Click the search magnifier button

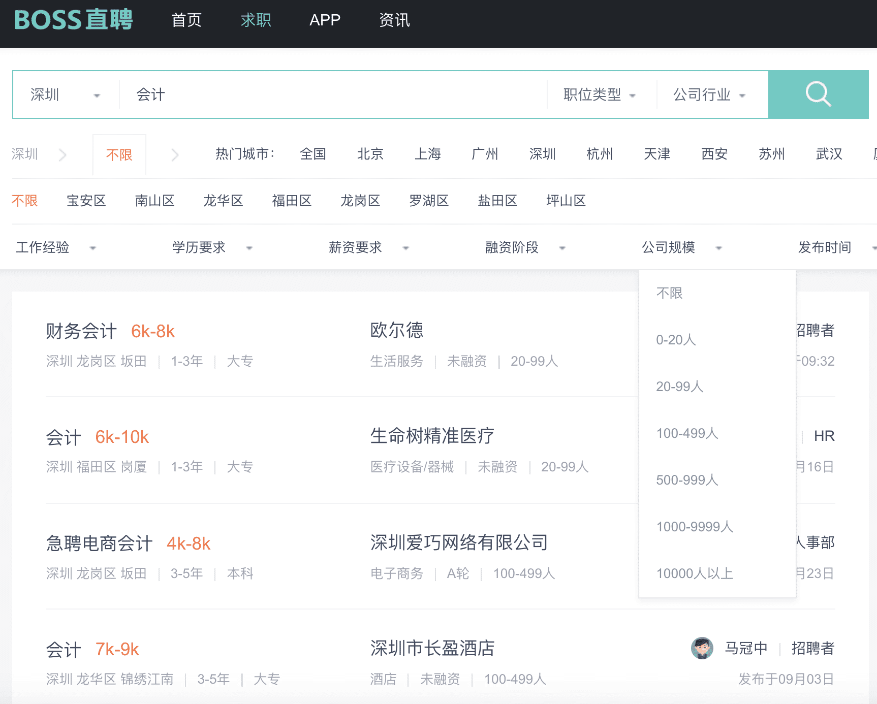[x=818, y=94]
